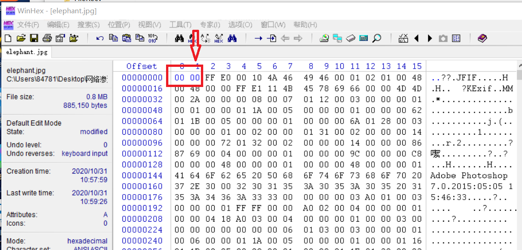Select the elephant.jpg document tab
Viewport: 522px width, 250px height.
(x=27, y=52)
